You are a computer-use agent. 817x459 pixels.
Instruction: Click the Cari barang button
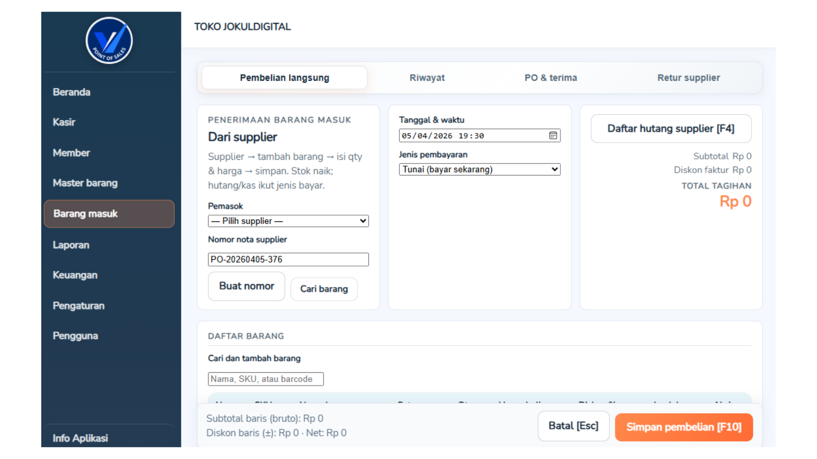324,289
